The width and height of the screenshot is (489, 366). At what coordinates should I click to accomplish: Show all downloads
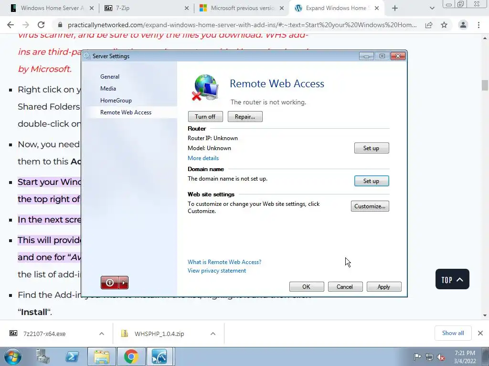[x=453, y=333]
